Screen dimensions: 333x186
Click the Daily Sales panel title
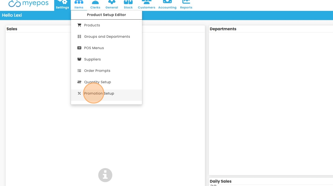(220, 181)
